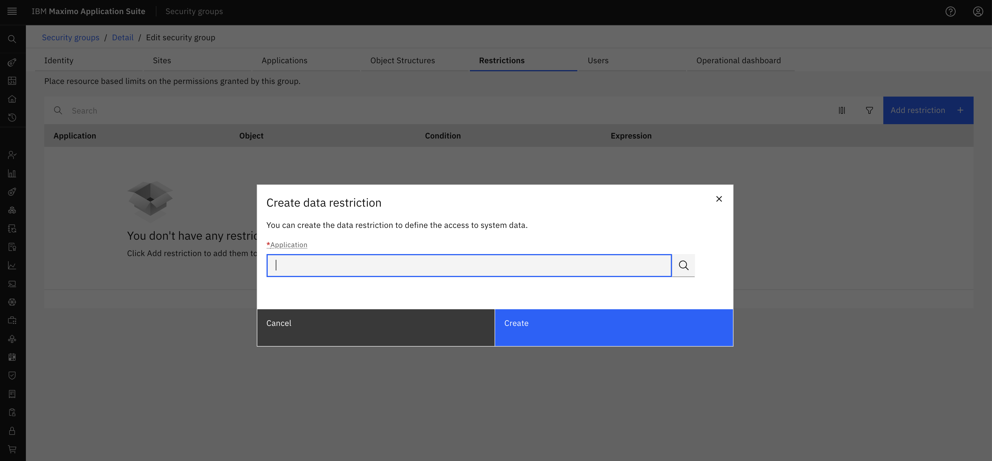The image size is (992, 461).
Task: Open the clipboard-with-lock icon in sidebar
Action: (x=12, y=412)
